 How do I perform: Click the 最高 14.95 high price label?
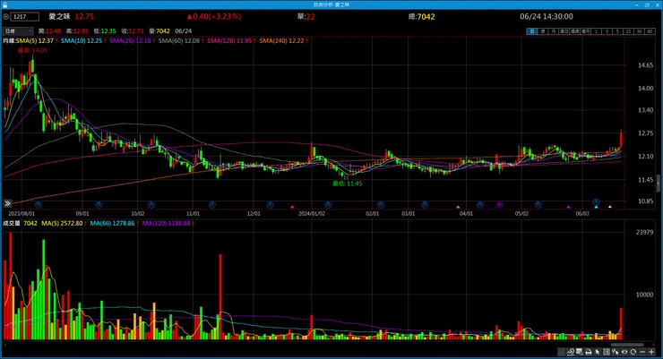point(32,50)
